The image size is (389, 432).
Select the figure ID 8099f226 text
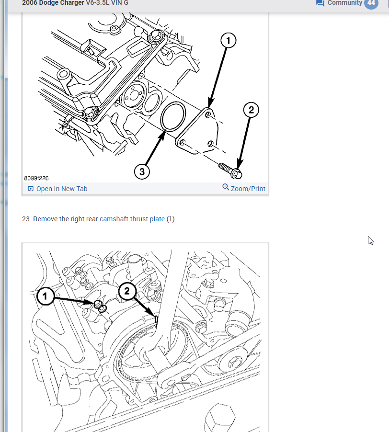coord(36,178)
